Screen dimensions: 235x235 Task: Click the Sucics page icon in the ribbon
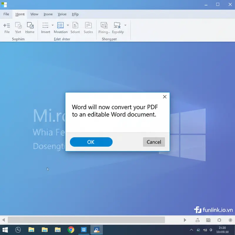[88, 25]
